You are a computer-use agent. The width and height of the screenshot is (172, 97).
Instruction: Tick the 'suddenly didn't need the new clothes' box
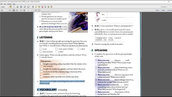(x=41, y=77)
